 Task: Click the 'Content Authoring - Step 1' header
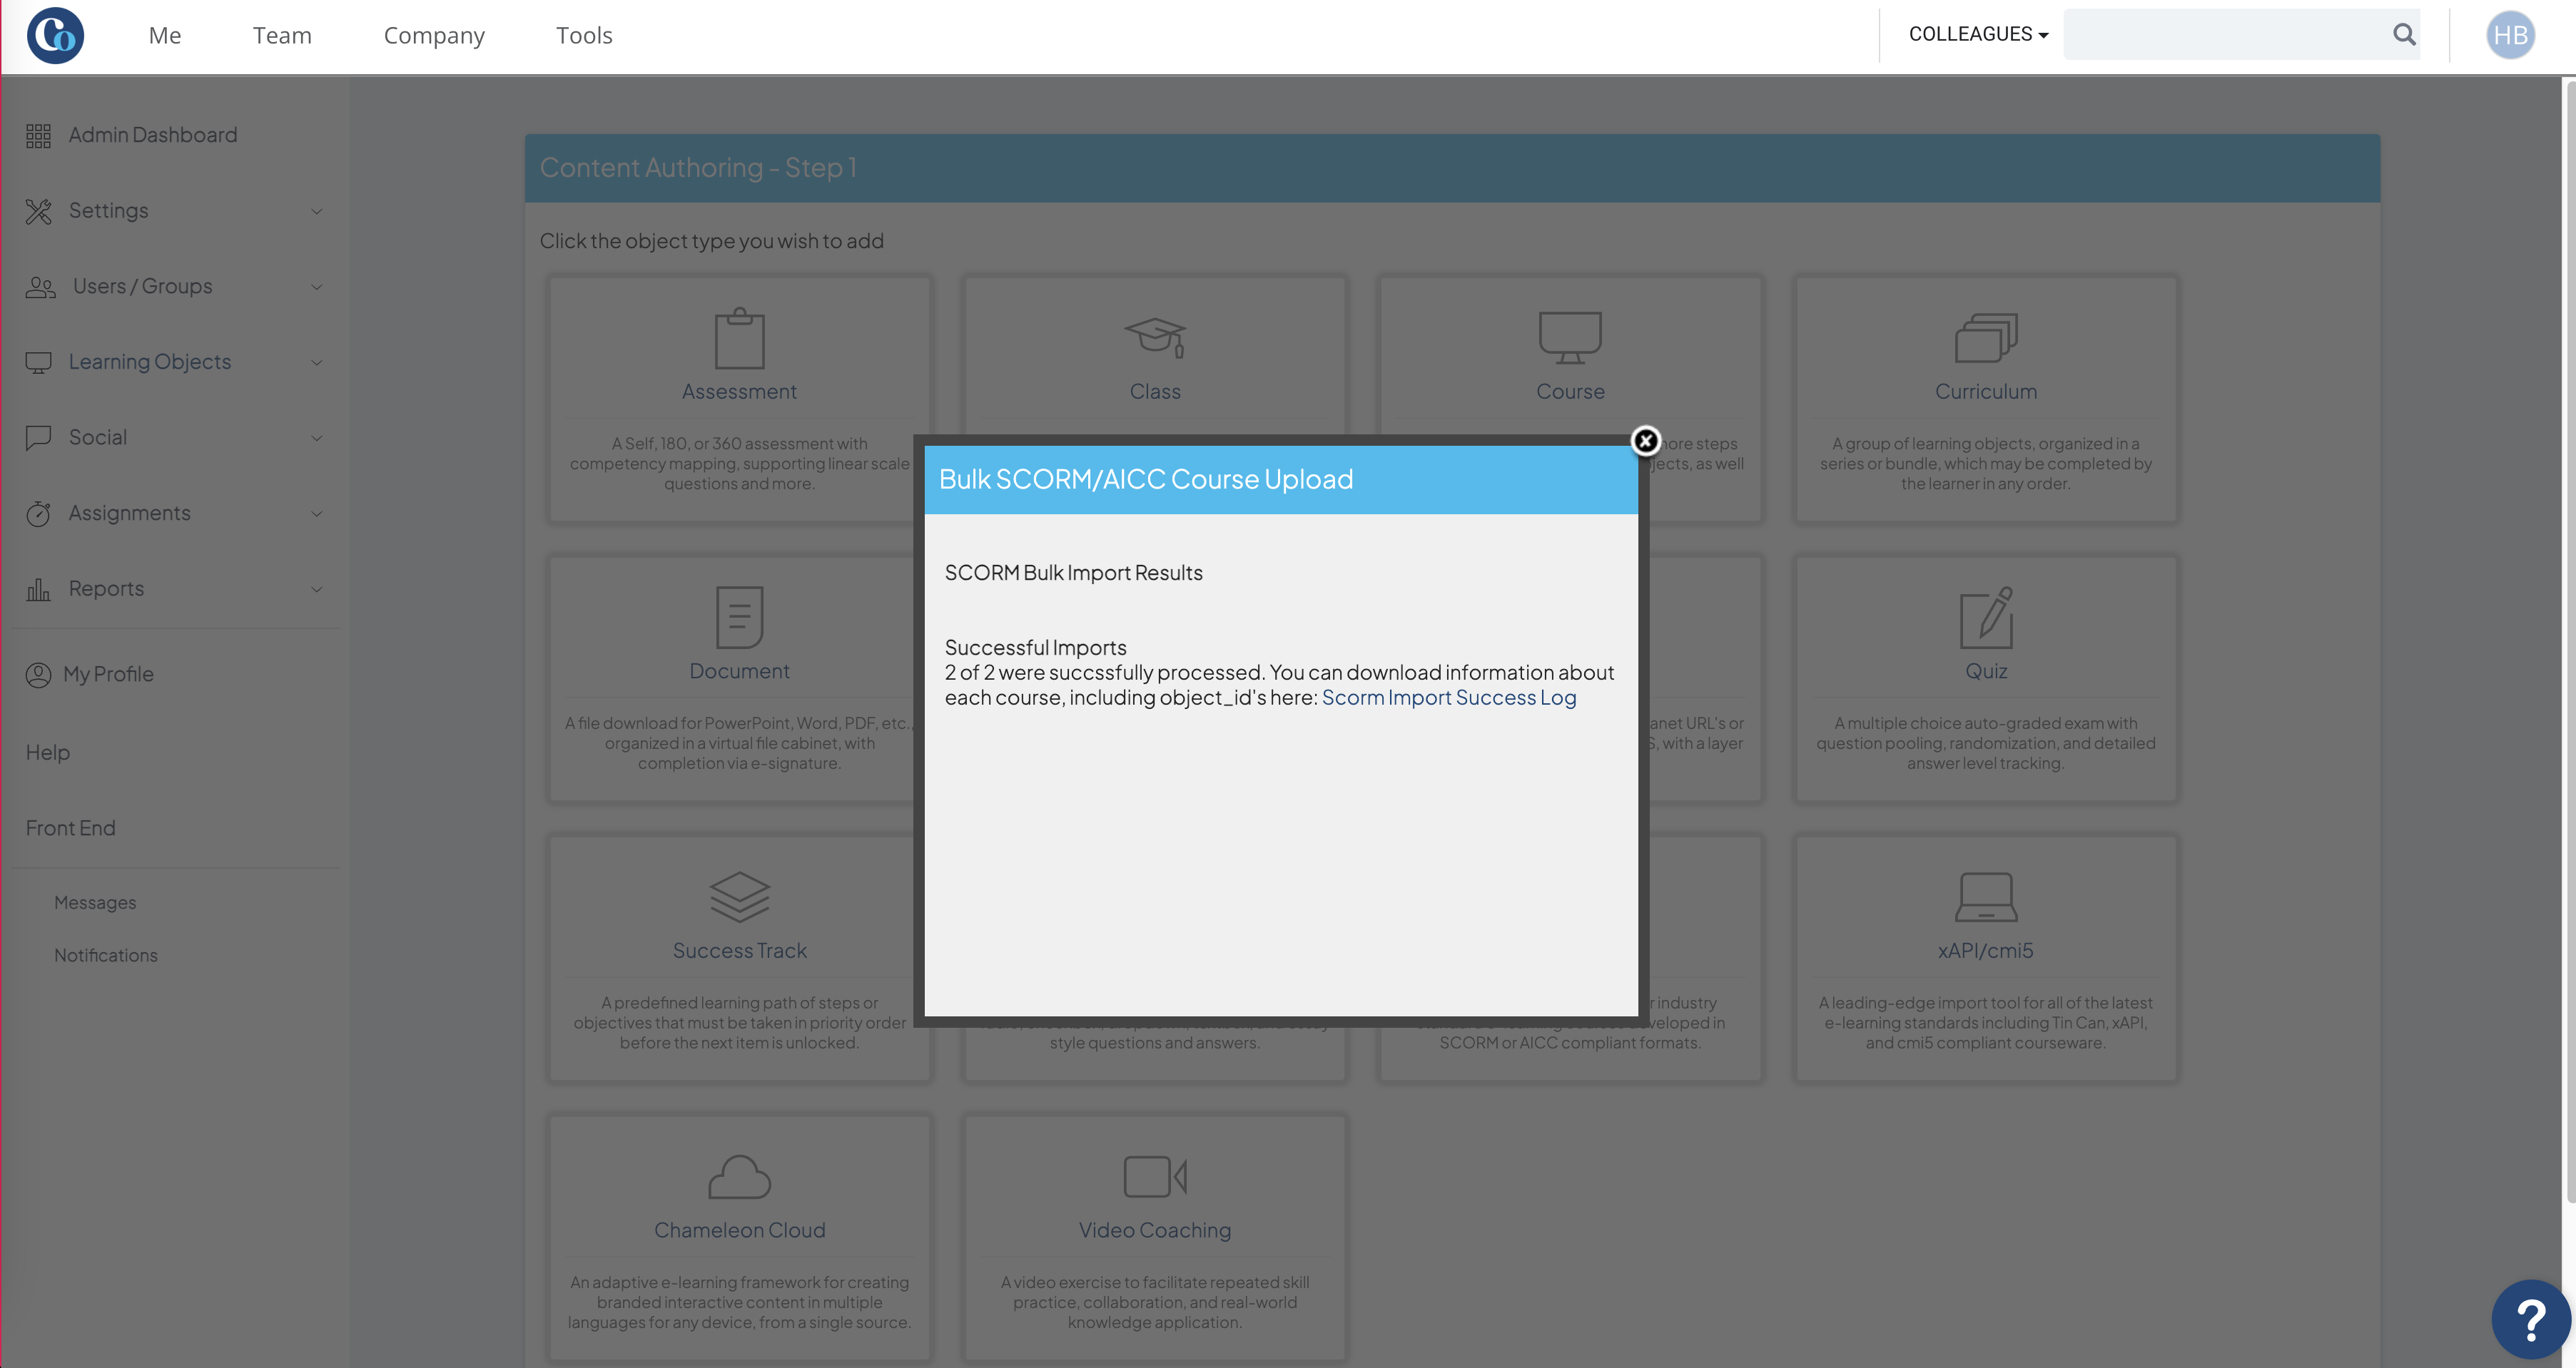click(698, 168)
